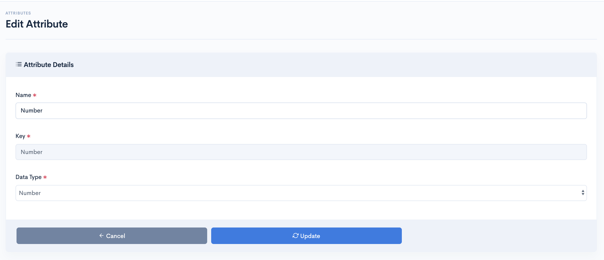
Task: Click the Attribute Details list icon
Action: click(x=19, y=64)
